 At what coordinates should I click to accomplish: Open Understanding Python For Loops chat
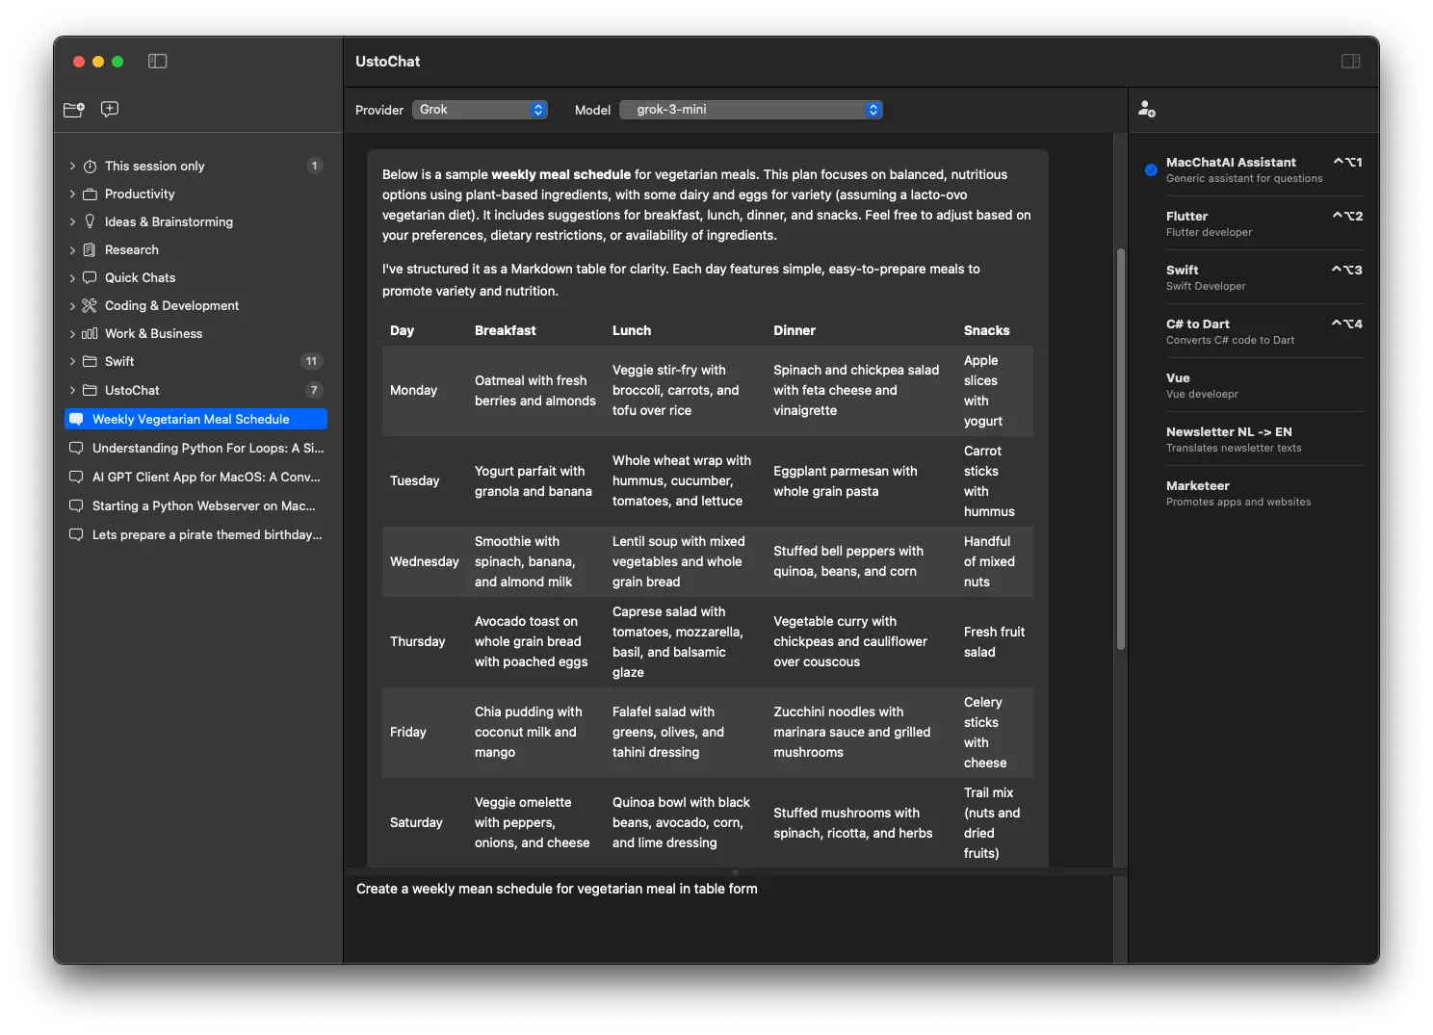point(207,449)
